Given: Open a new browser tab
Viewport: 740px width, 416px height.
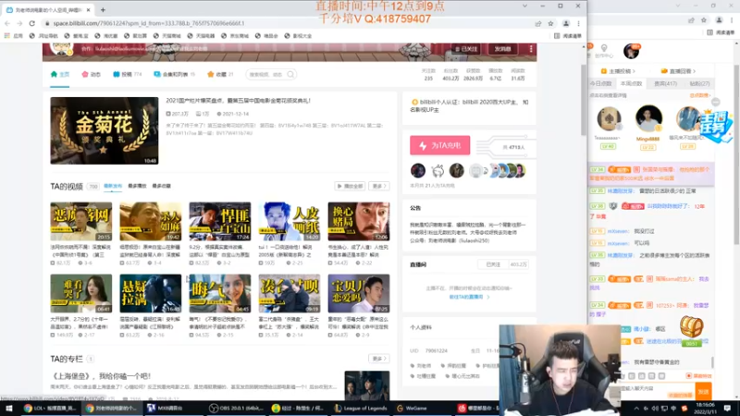Looking at the screenshot, I should pos(103,9).
